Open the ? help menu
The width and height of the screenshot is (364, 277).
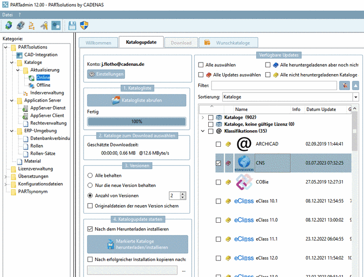20,15
